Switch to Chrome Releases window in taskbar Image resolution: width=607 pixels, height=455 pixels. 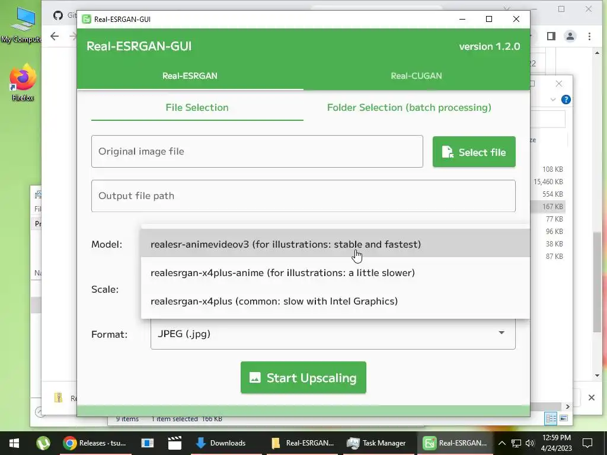[x=95, y=443]
